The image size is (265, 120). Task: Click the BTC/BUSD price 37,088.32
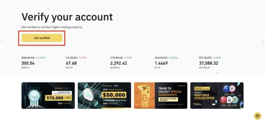[208, 63]
